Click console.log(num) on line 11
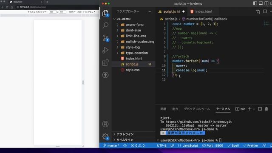Image resolution: width=272 pixels, height=153 pixels. pos(192,70)
